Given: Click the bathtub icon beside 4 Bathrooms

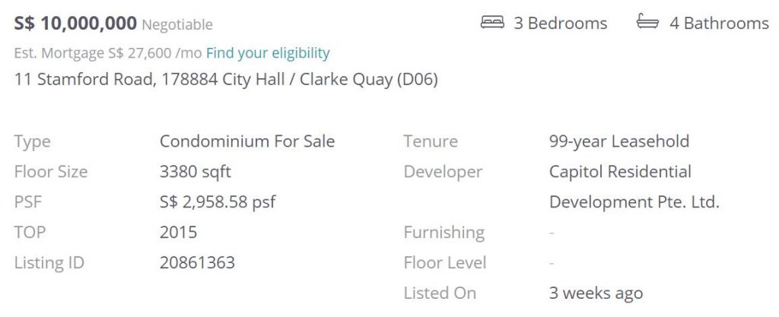Looking at the screenshot, I should (647, 23).
